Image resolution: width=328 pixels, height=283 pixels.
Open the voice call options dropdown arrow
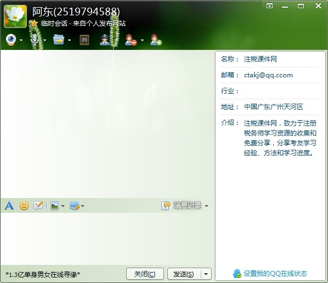45,40
